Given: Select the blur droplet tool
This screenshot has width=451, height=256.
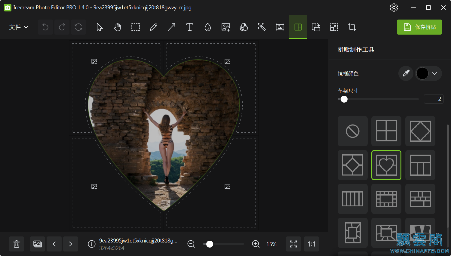Looking at the screenshot, I should (208, 27).
